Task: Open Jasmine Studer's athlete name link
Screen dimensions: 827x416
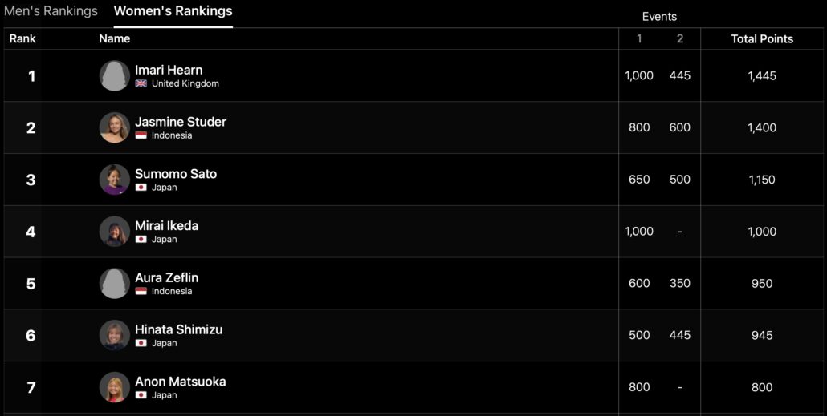Action: [x=181, y=122]
